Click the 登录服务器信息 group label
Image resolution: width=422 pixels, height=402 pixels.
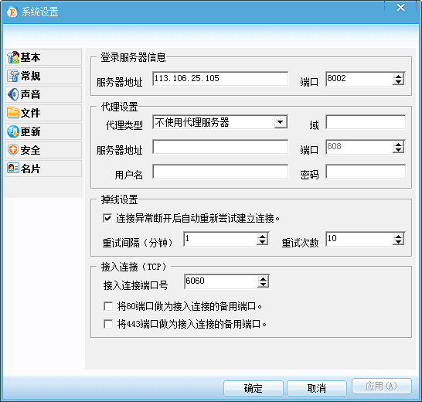pyautogui.click(x=133, y=57)
